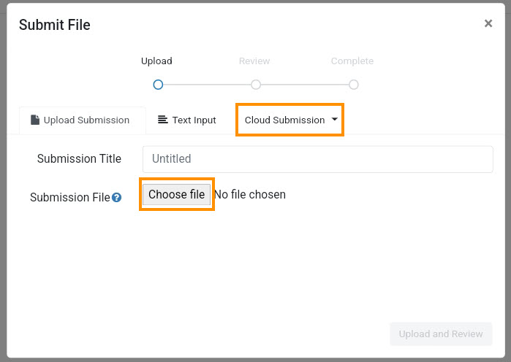The image size is (511, 362).
Task: Click the Complete step circle in progress tracker
Action: pos(354,85)
